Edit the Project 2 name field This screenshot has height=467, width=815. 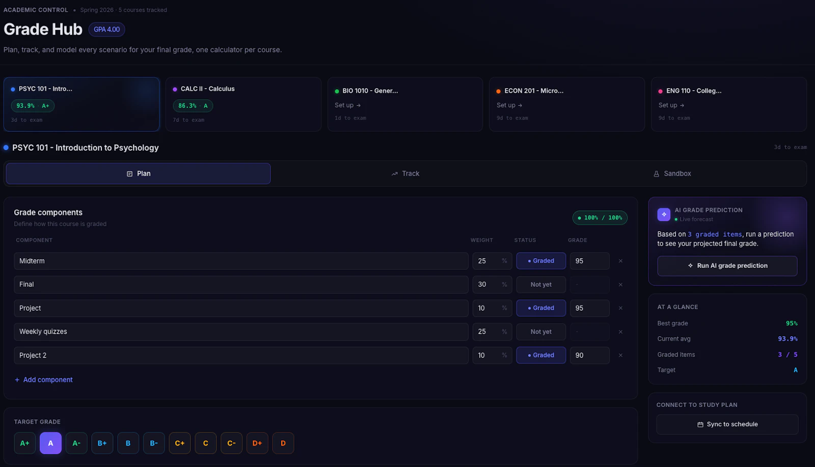click(241, 355)
